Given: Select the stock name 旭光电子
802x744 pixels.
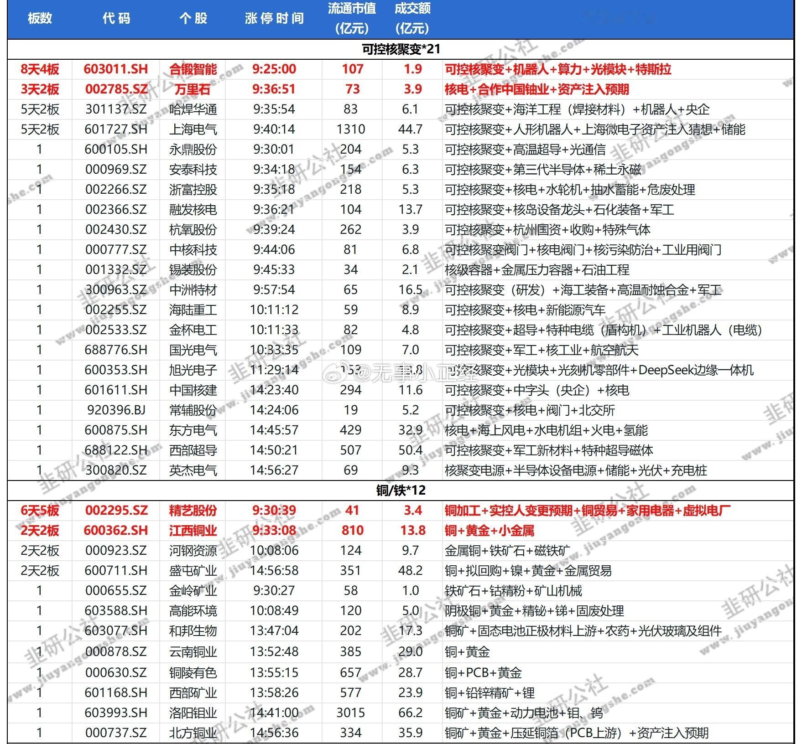Looking at the screenshot, I should coord(193,370).
